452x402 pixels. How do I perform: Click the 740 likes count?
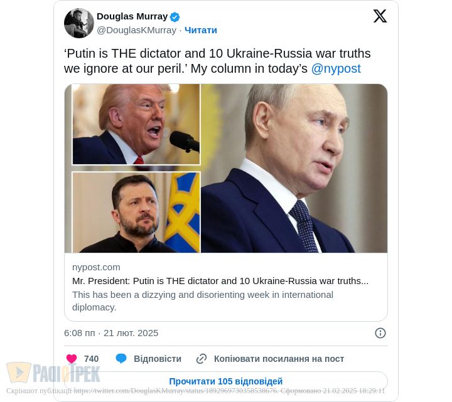(91, 359)
